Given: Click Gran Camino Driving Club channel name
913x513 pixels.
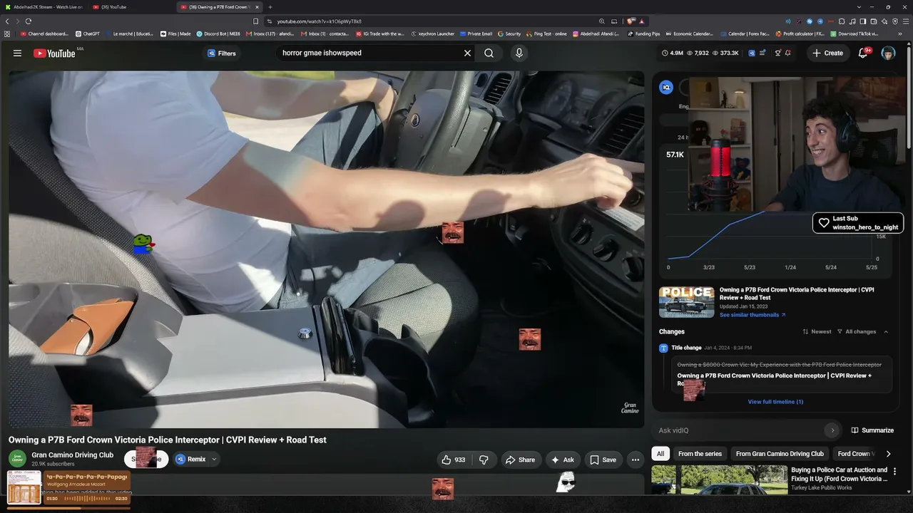Looking at the screenshot, I should tap(72, 455).
